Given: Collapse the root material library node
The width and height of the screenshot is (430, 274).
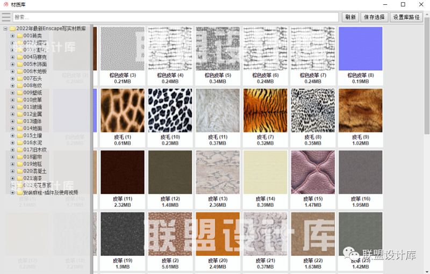Looking at the screenshot, I should pos(5,28).
